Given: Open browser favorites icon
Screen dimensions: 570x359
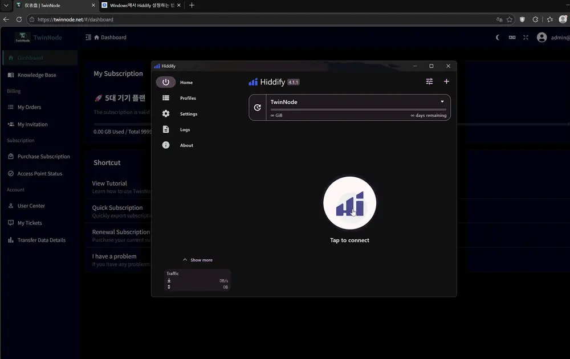Looking at the screenshot, I should pyautogui.click(x=550, y=19).
